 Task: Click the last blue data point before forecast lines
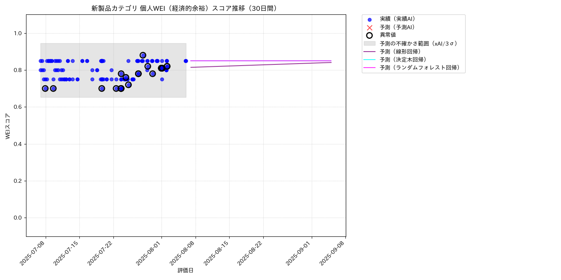point(186,61)
